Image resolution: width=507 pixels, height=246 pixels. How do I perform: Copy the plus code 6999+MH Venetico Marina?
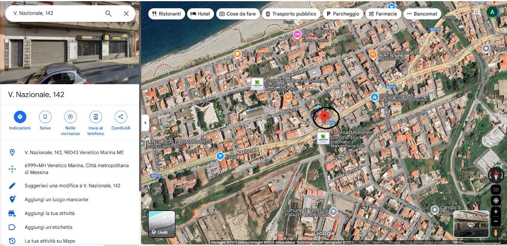tap(70, 169)
